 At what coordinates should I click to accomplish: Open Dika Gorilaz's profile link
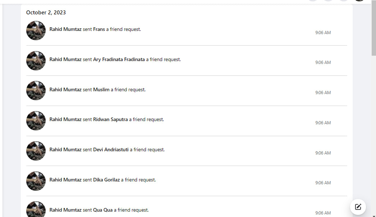pos(106,180)
